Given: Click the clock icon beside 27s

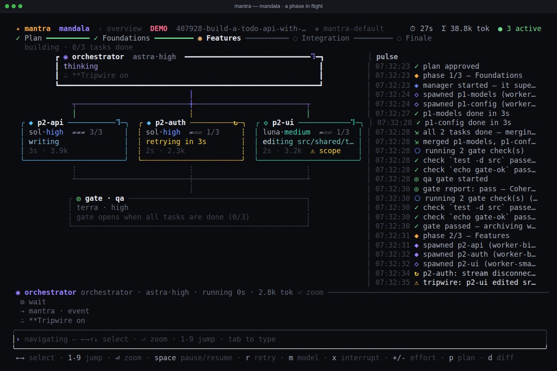Looking at the screenshot, I should pos(412,29).
